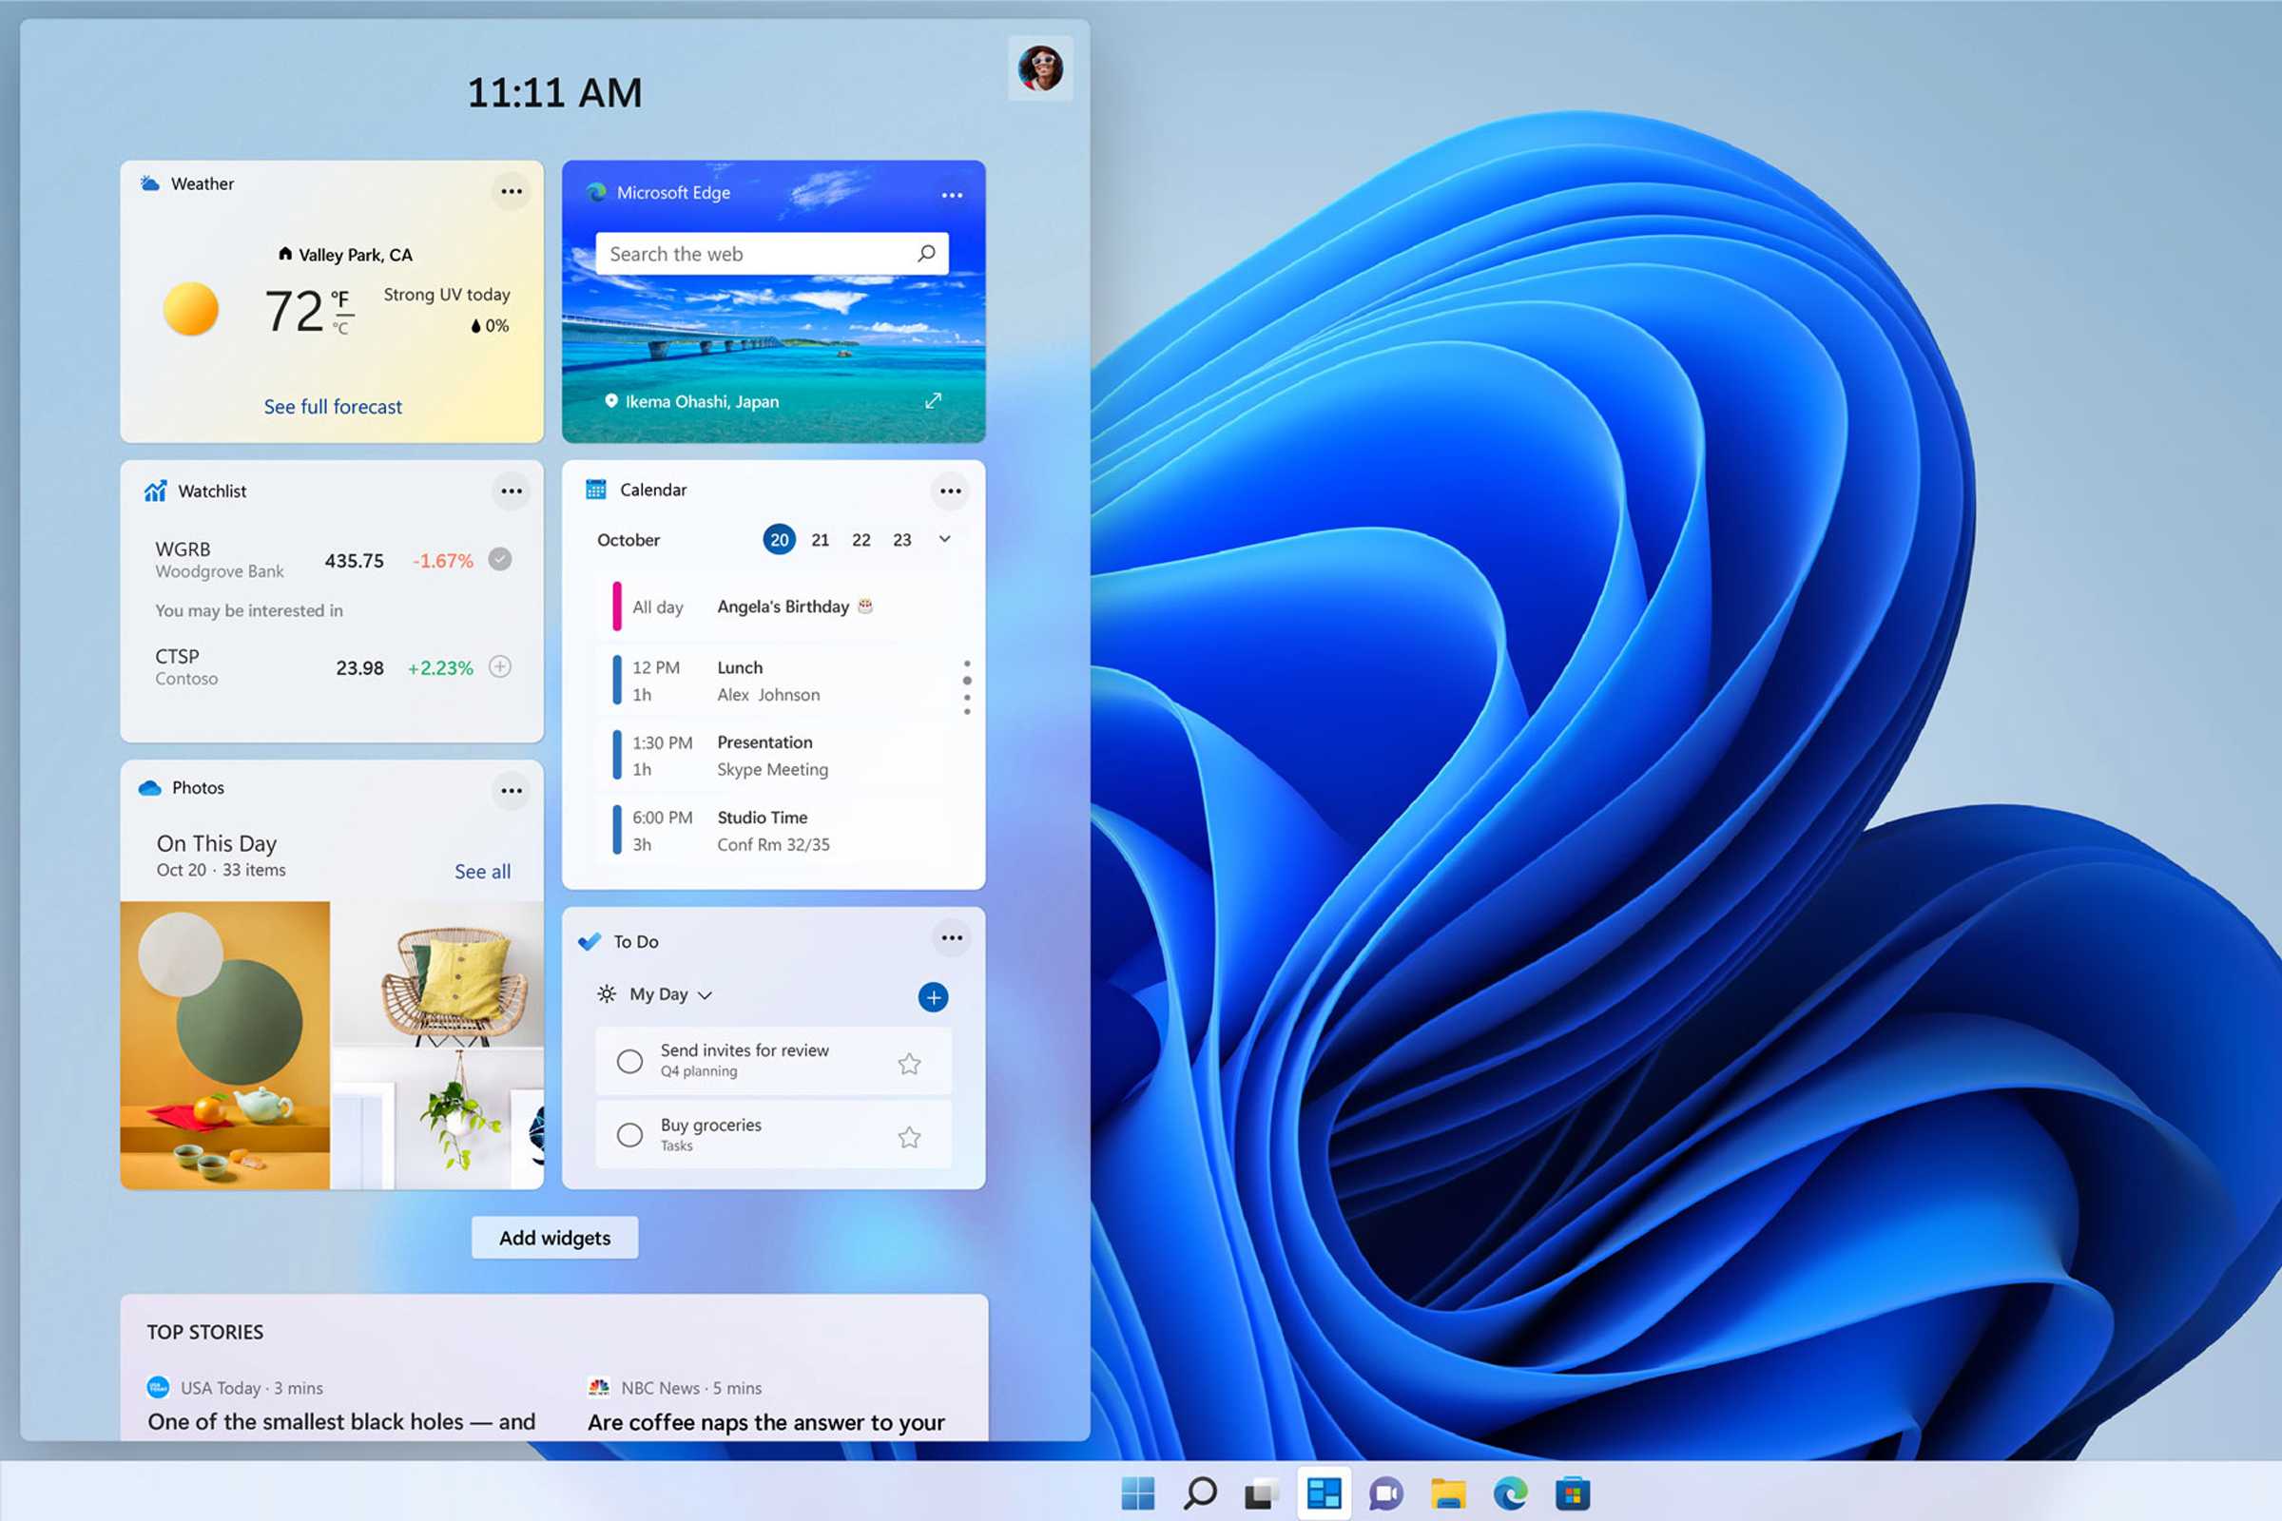Mark Send invites for review complete
The height and width of the screenshot is (1521, 2282).
click(629, 1061)
